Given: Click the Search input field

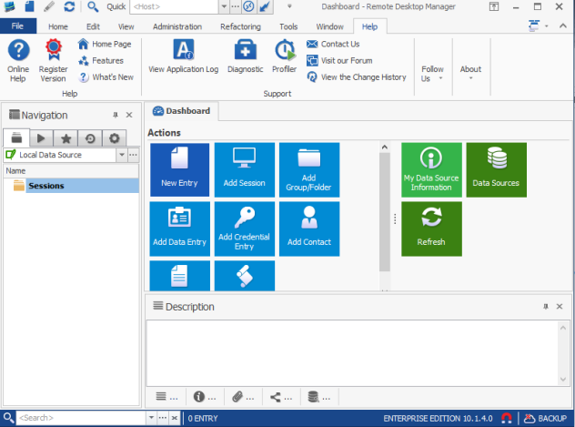Looking at the screenshot, I should [x=81, y=418].
